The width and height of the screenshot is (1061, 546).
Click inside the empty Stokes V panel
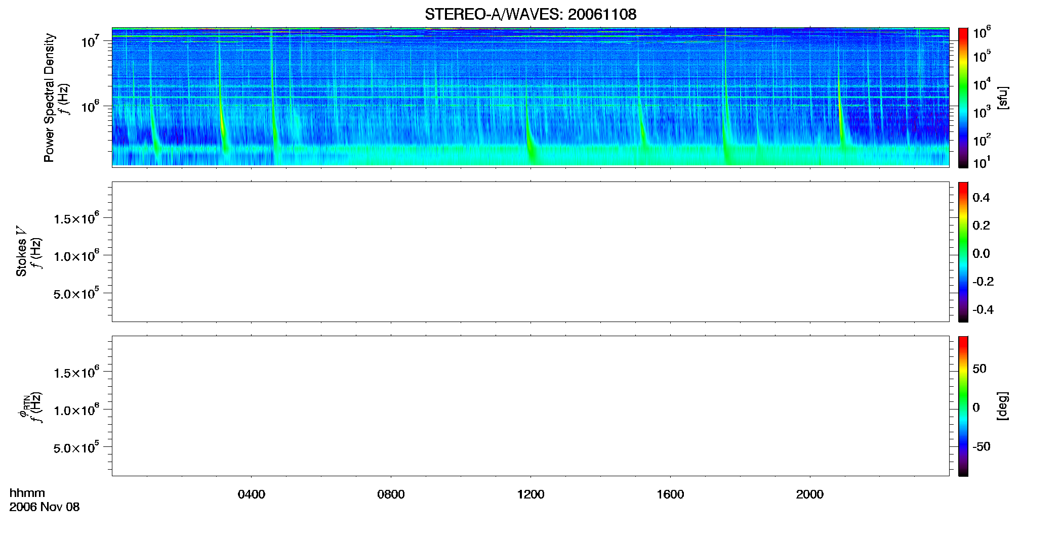click(530, 252)
